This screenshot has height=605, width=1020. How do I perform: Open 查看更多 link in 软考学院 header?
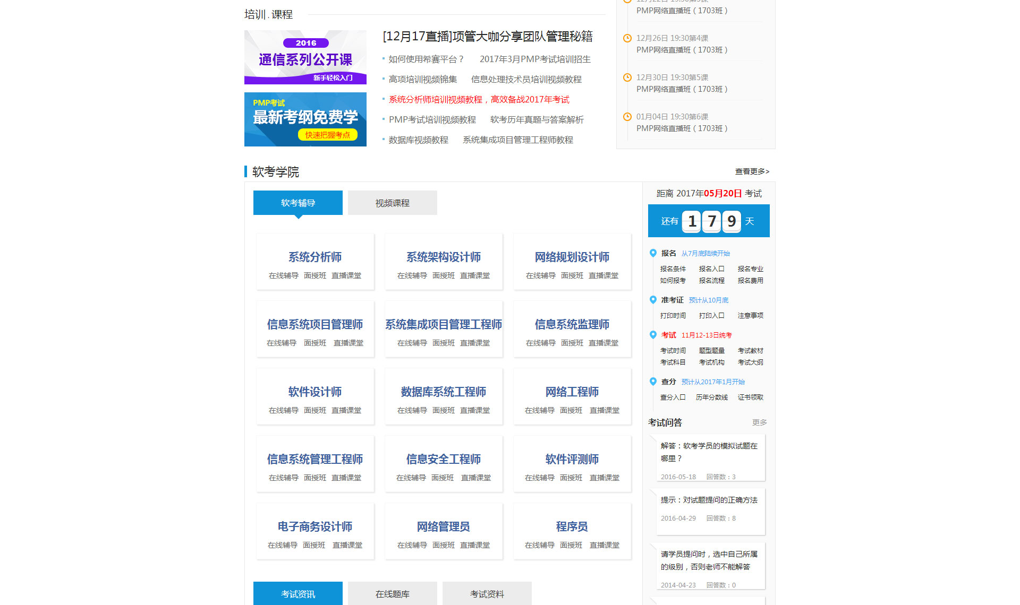(752, 171)
